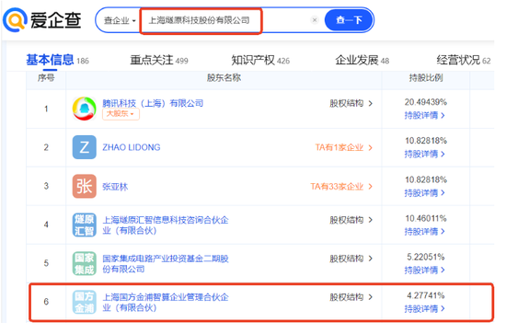Open 上海燧原汇智信息科技咨询合伙企业 link
The image size is (506, 334).
[x=166, y=225]
